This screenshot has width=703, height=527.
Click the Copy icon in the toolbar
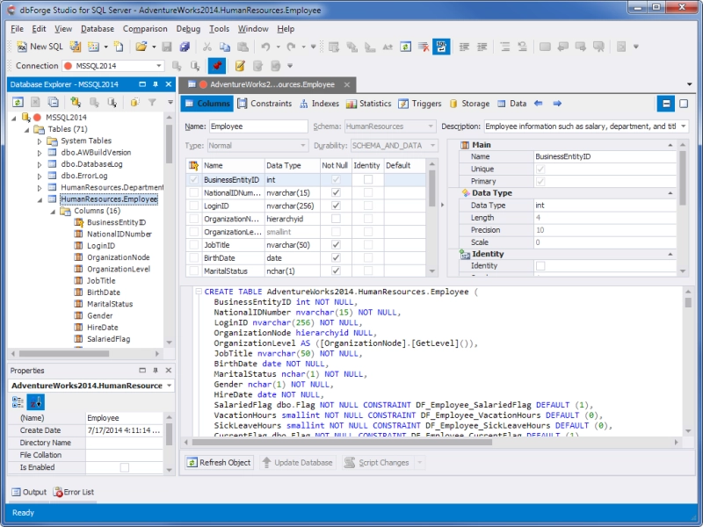[225, 47]
